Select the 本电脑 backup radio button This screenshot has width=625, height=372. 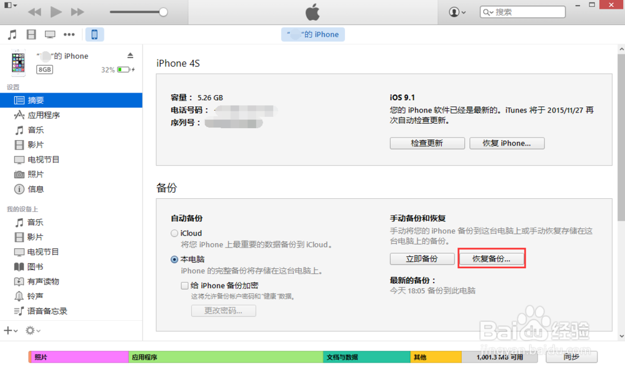(174, 259)
